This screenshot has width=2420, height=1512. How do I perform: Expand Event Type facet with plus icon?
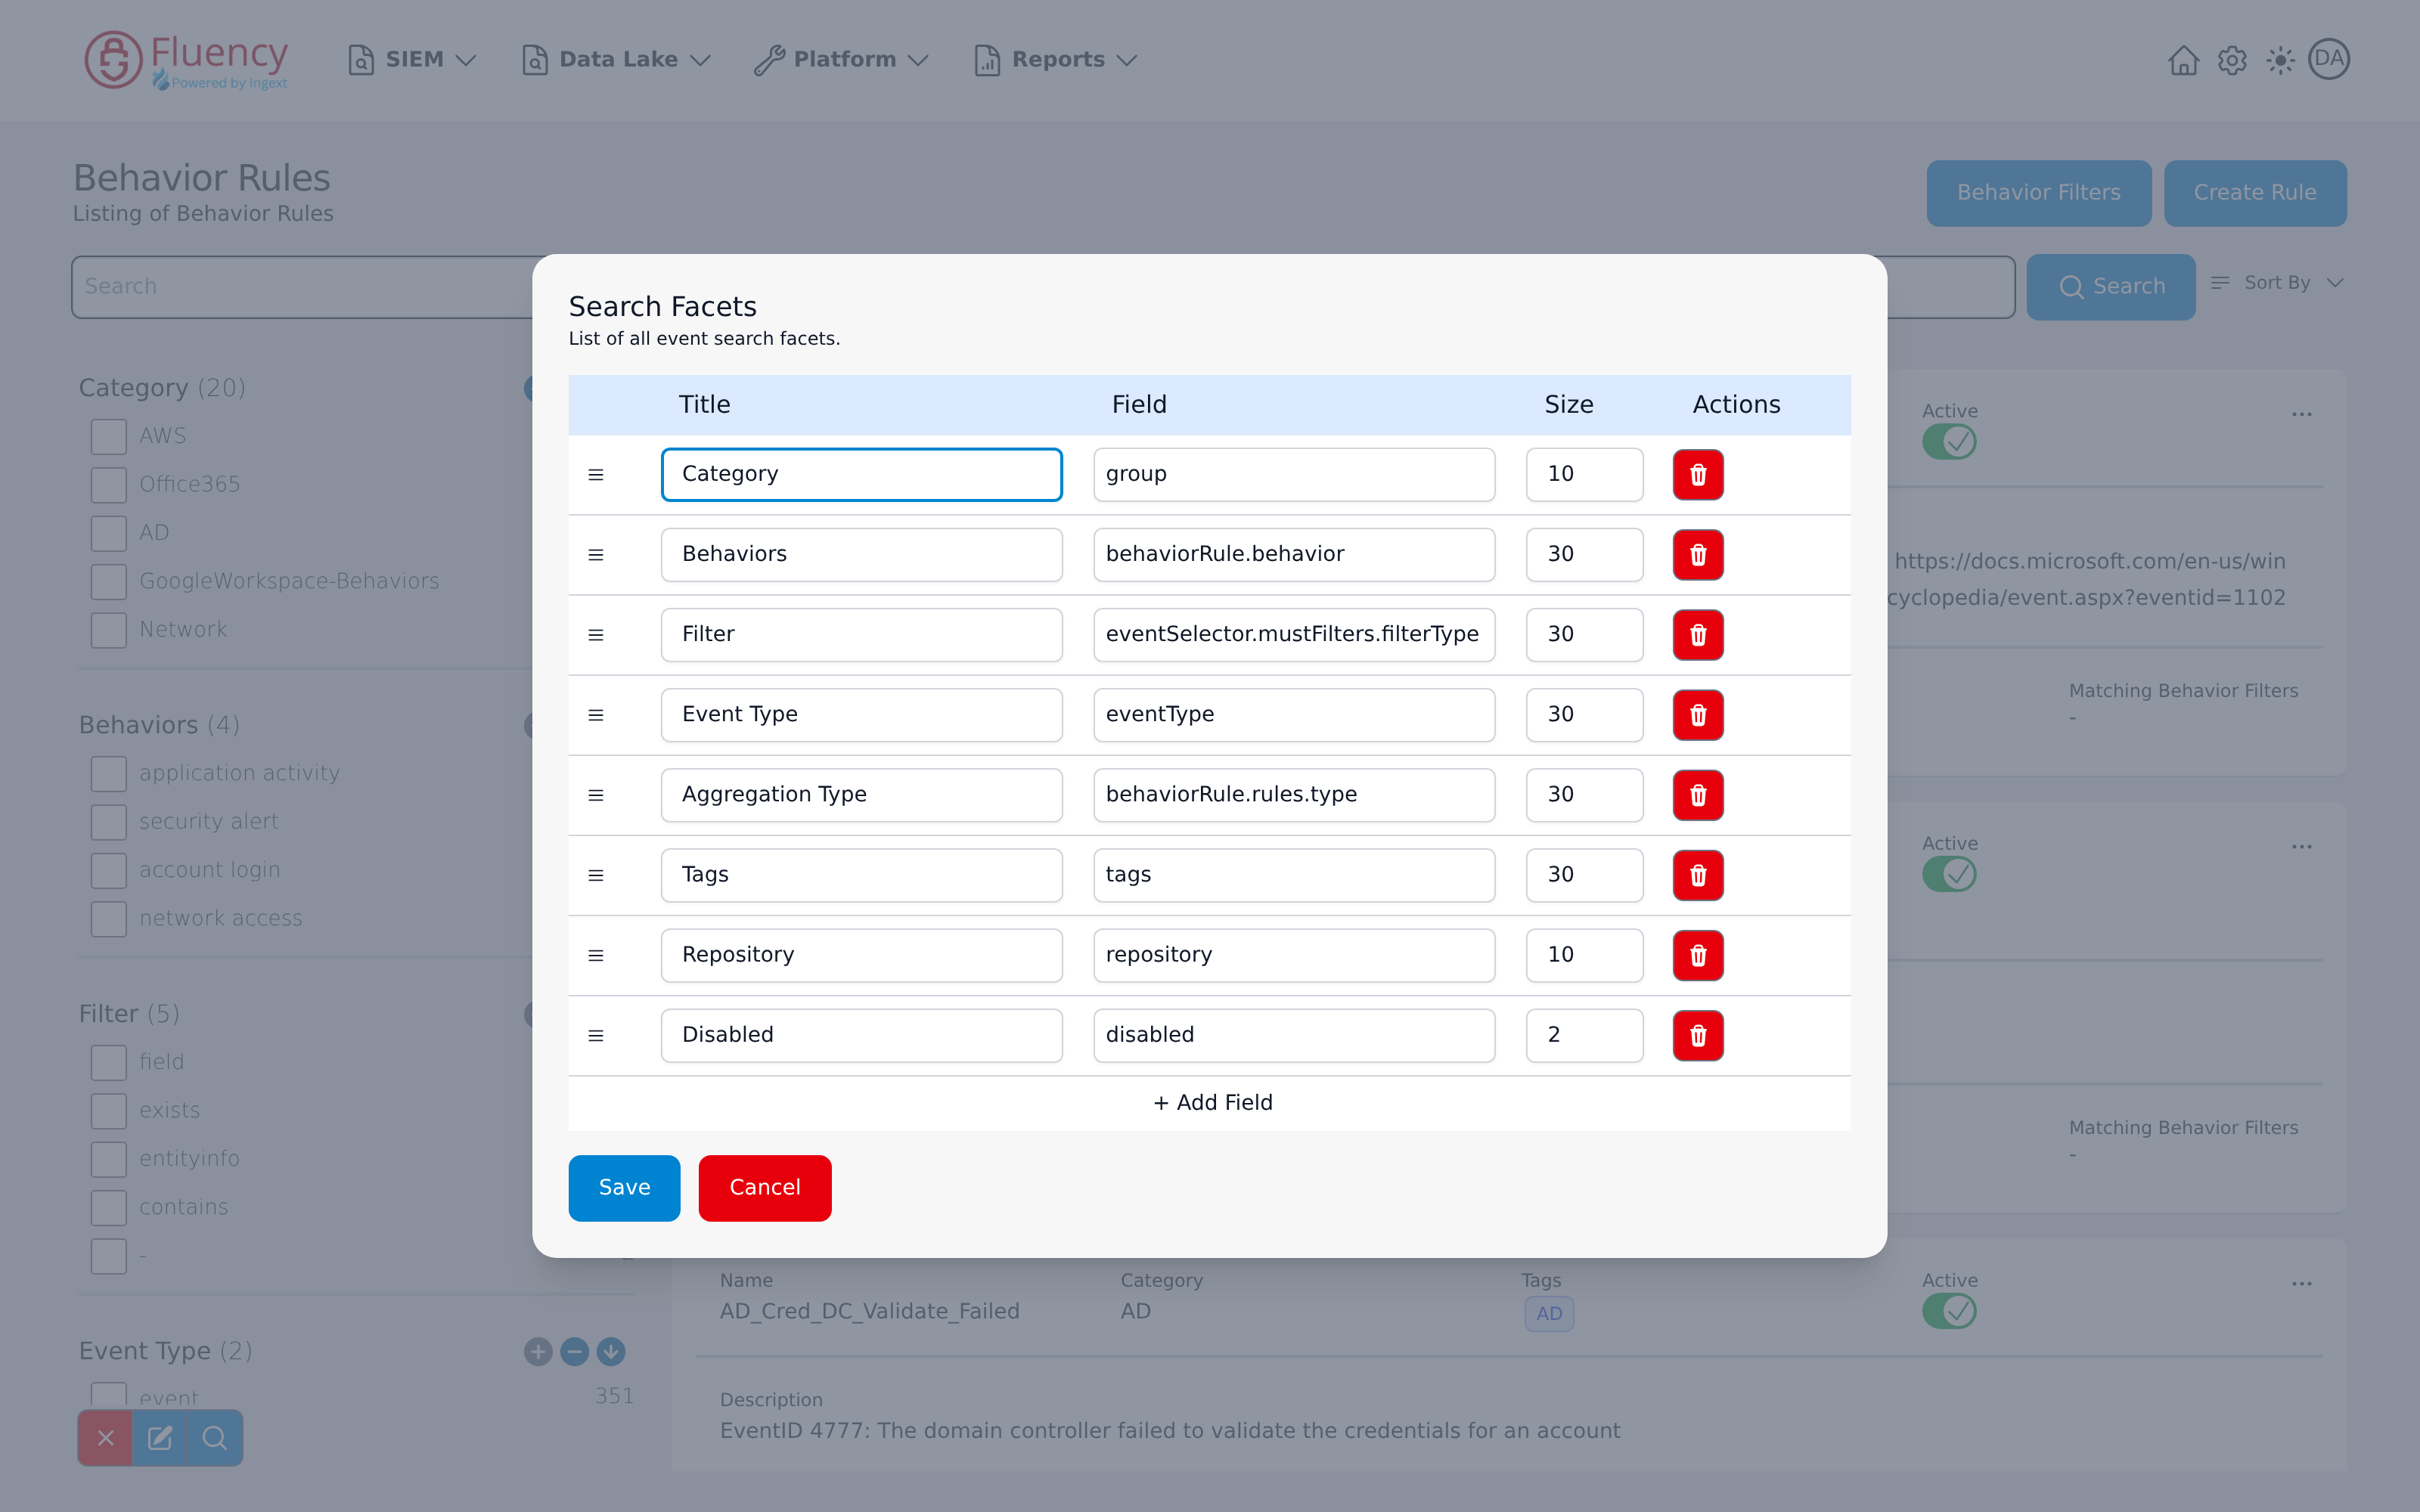click(x=538, y=1352)
